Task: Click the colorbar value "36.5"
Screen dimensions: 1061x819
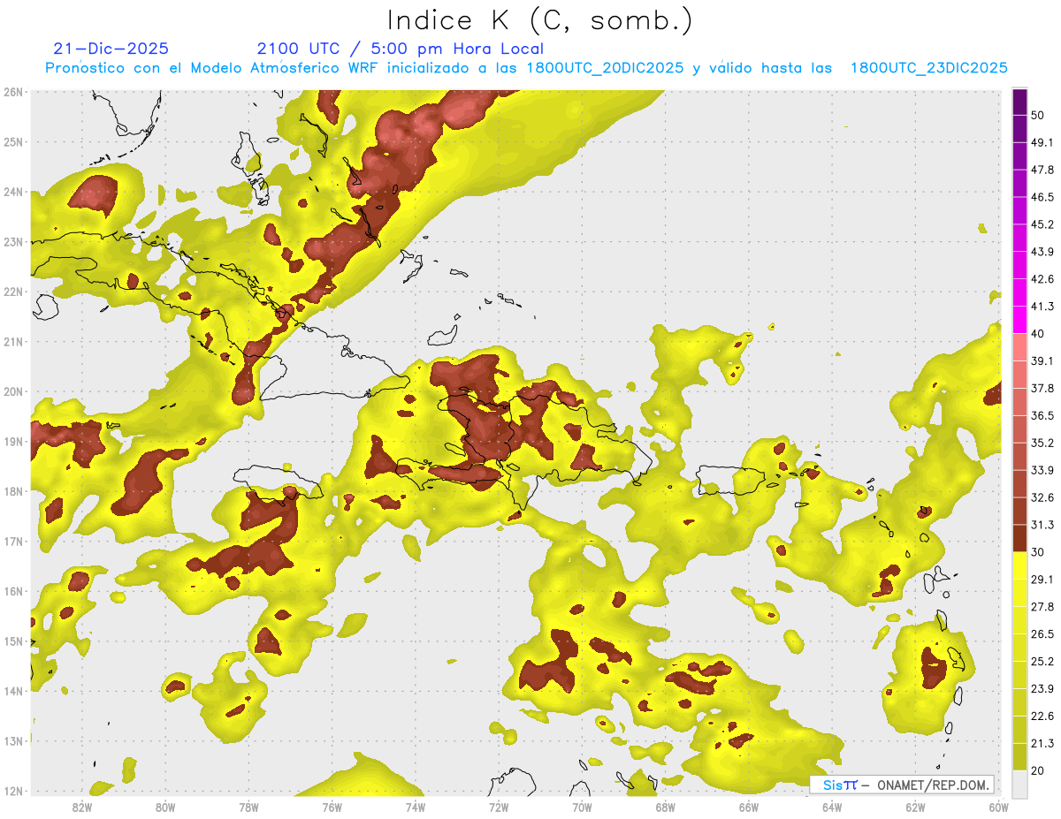Action: 1042,415
